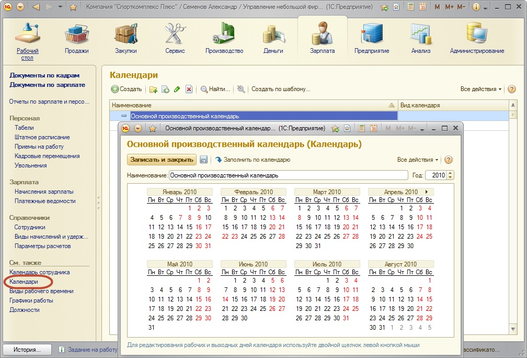Viewport: 527px width, 358px height.
Task: Click Заполнить по календарю
Action: coord(253,160)
